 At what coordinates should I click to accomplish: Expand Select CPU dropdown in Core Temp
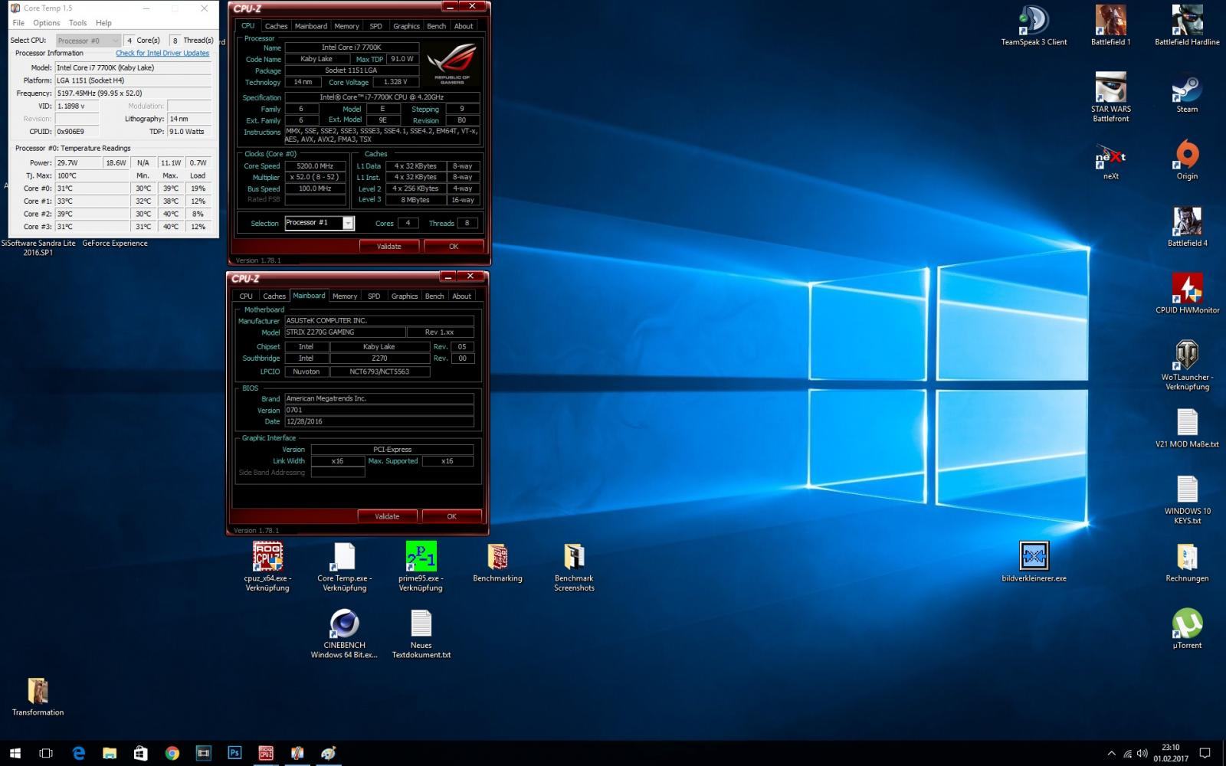pos(88,41)
